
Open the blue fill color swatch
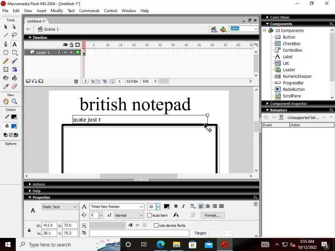[14, 126]
